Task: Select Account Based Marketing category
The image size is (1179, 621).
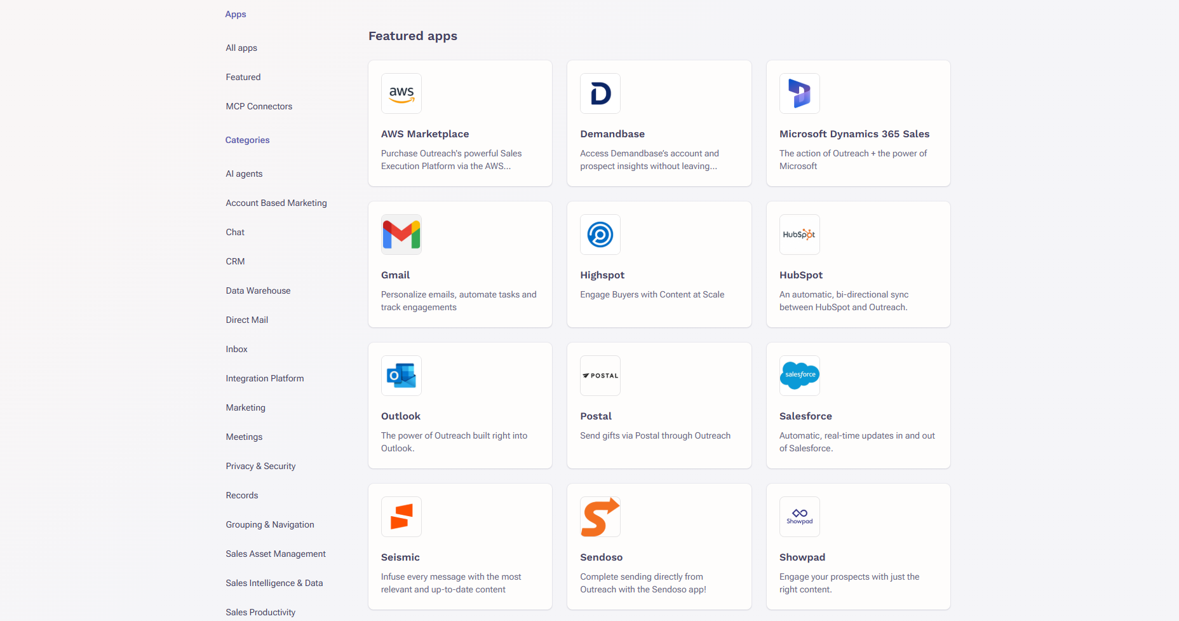Action: [x=276, y=203]
